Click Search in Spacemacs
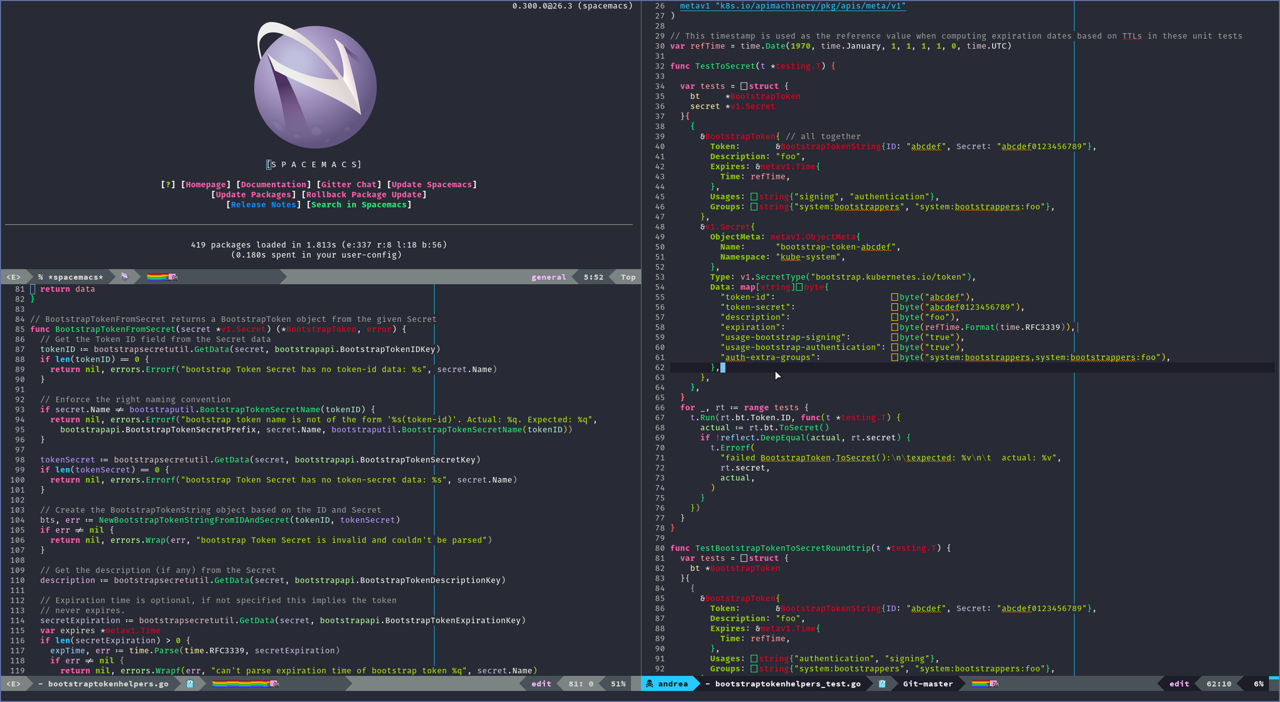The image size is (1280, 702). point(359,204)
